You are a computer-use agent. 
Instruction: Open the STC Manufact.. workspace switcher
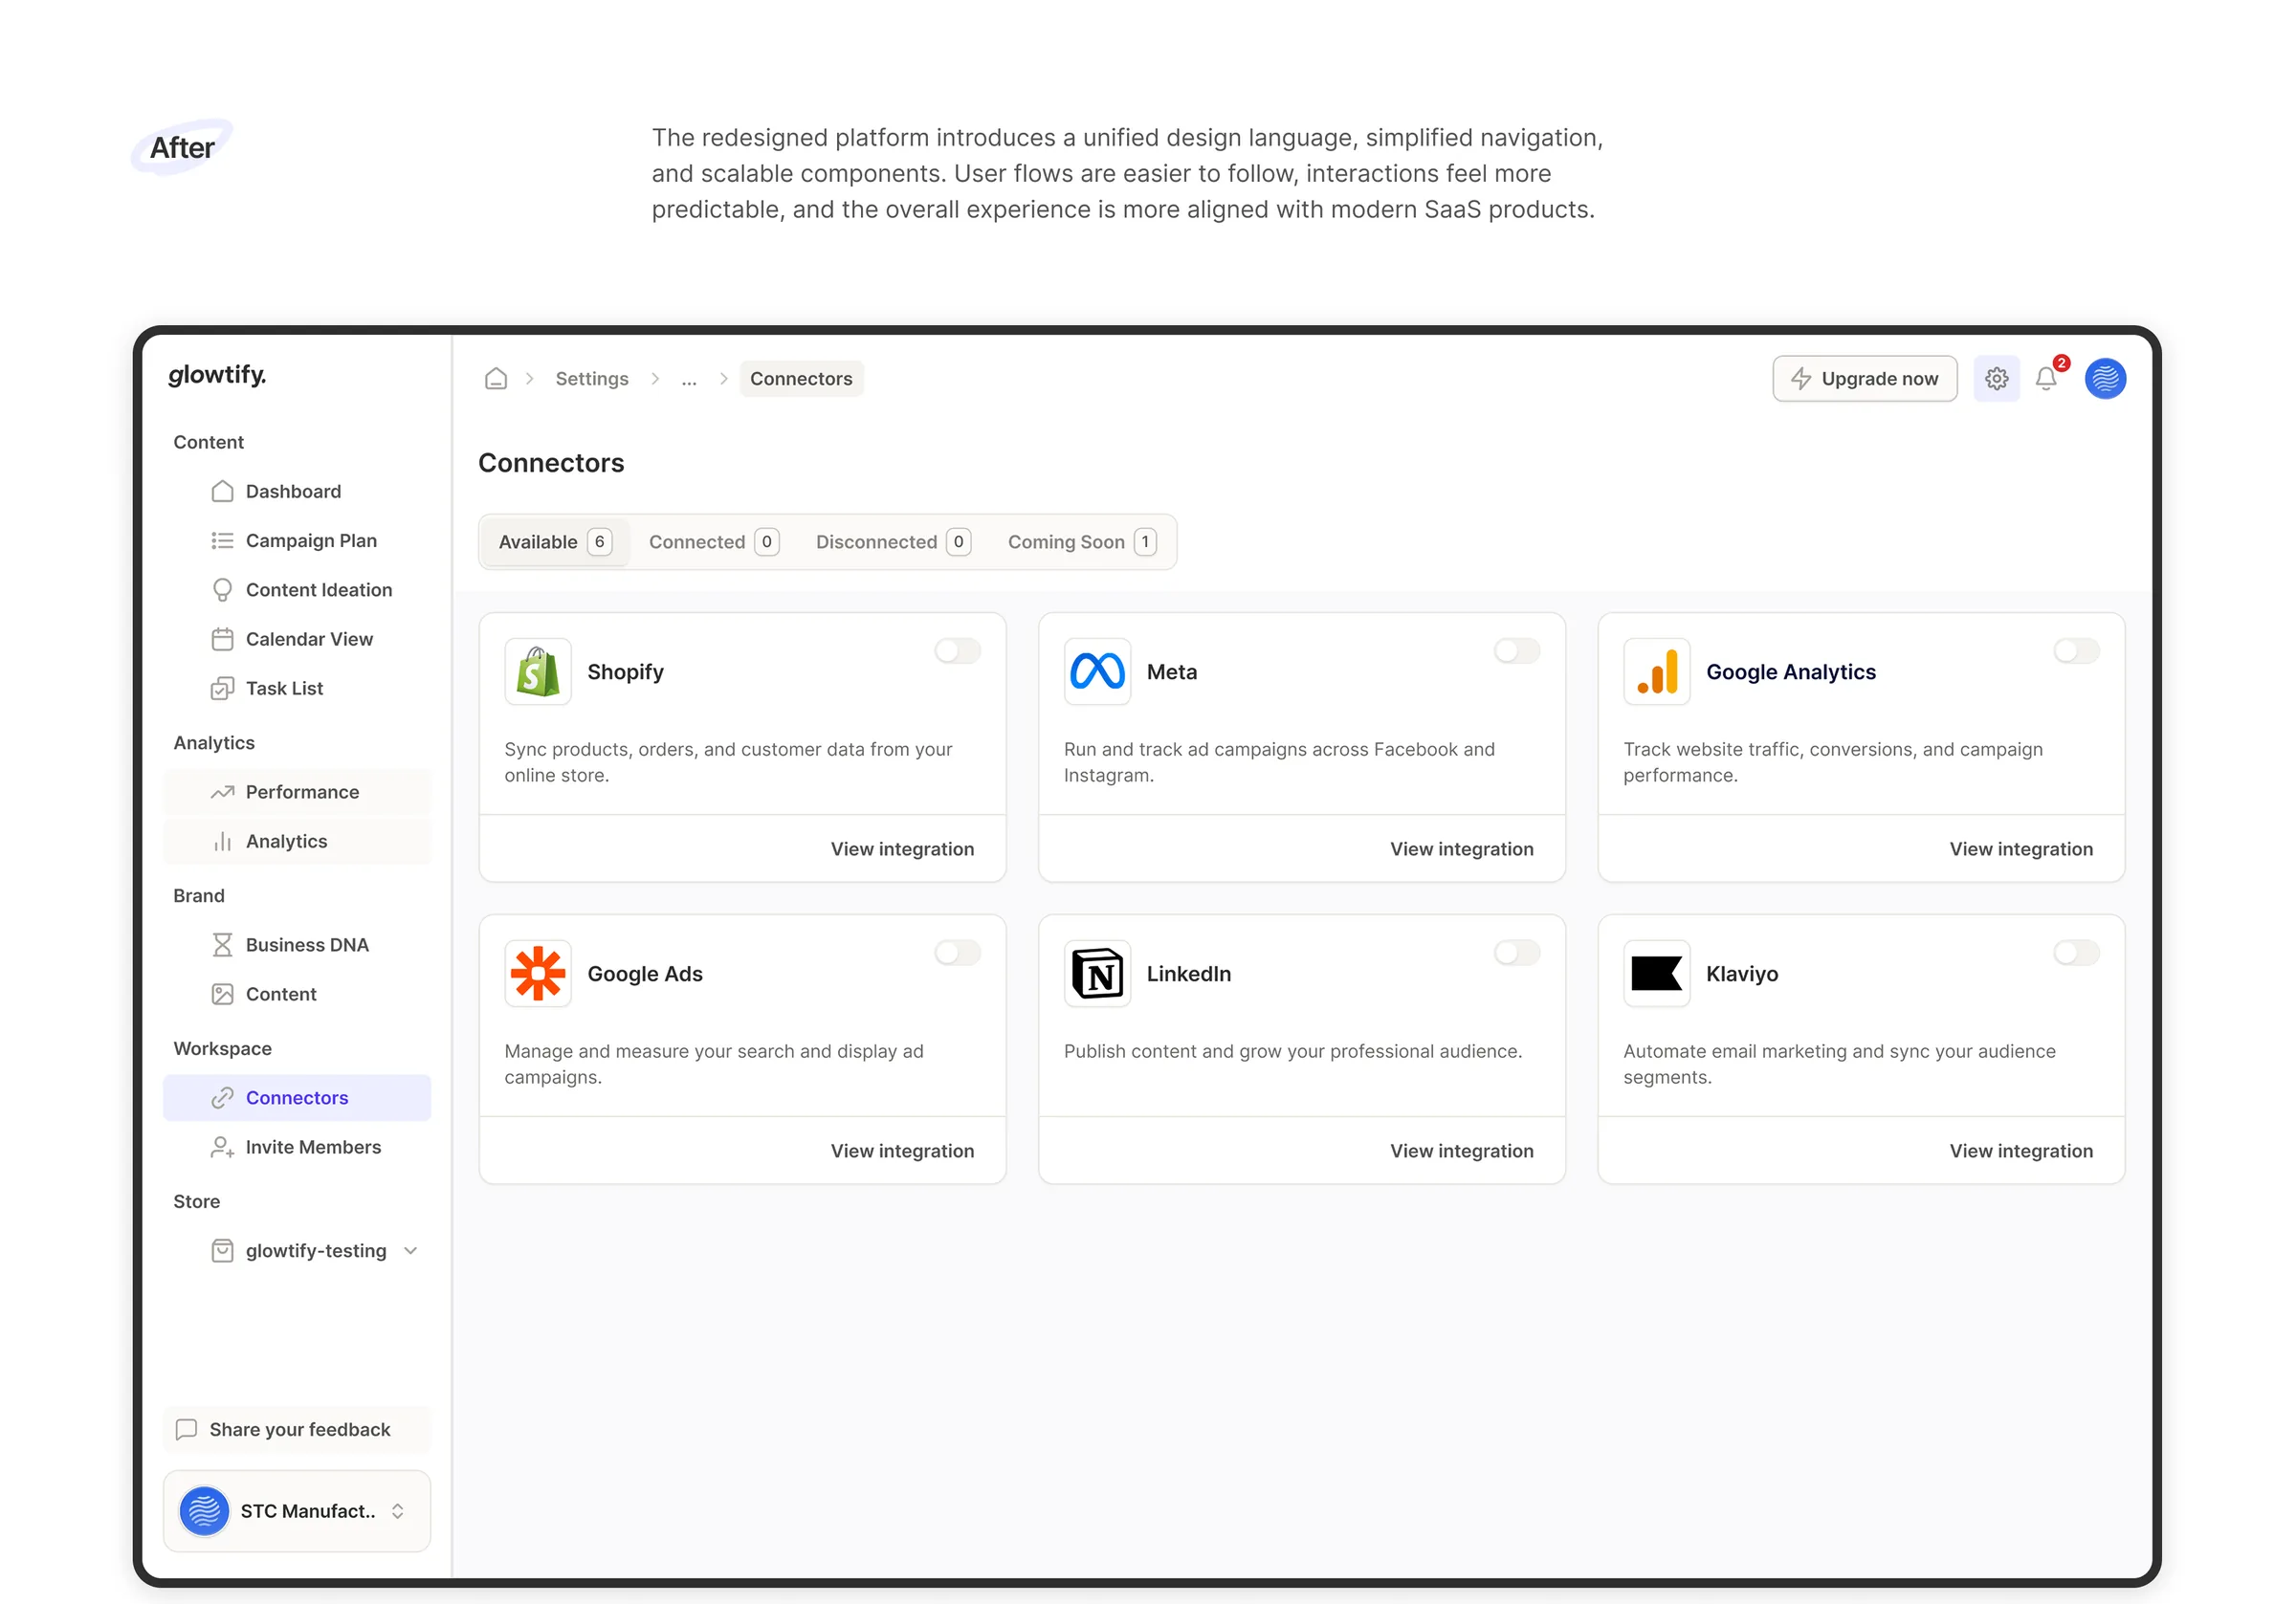tap(297, 1511)
